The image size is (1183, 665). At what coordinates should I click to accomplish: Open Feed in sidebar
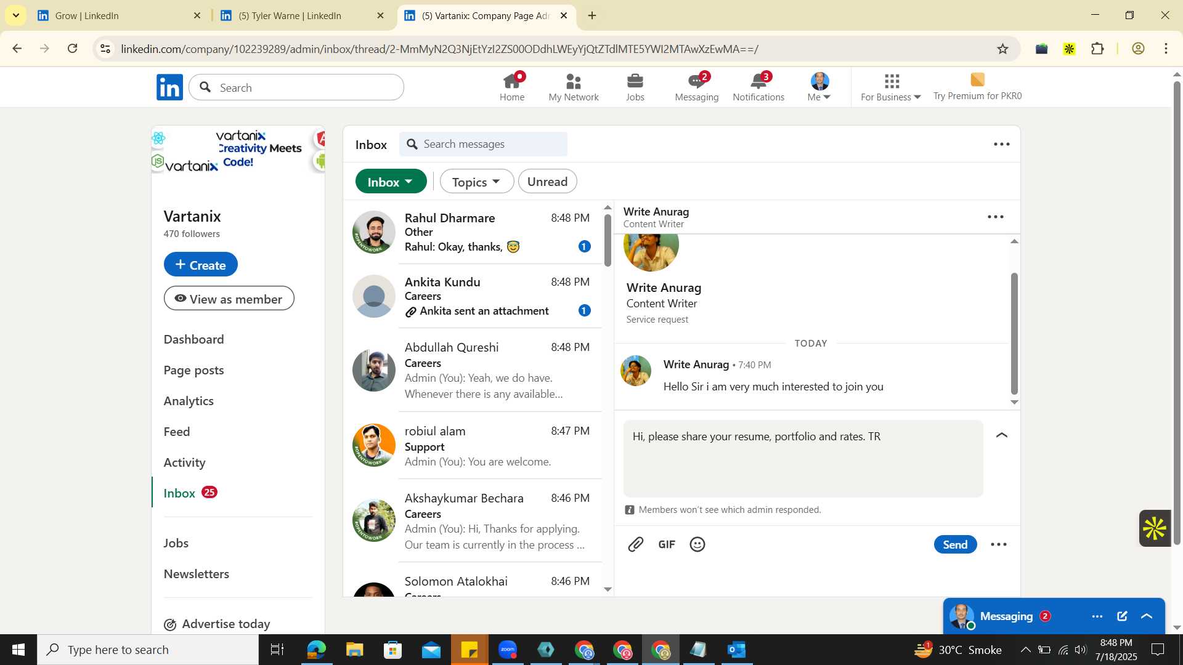click(x=177, y=432)
